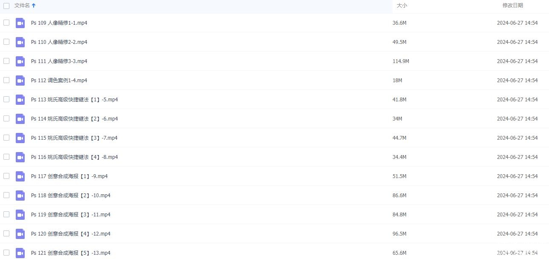The width and height of the screenshot is (549, 259).
Task: Tick checkbox for Ps 118 创意合成海报【2】
Action: (x=6, y=195)
